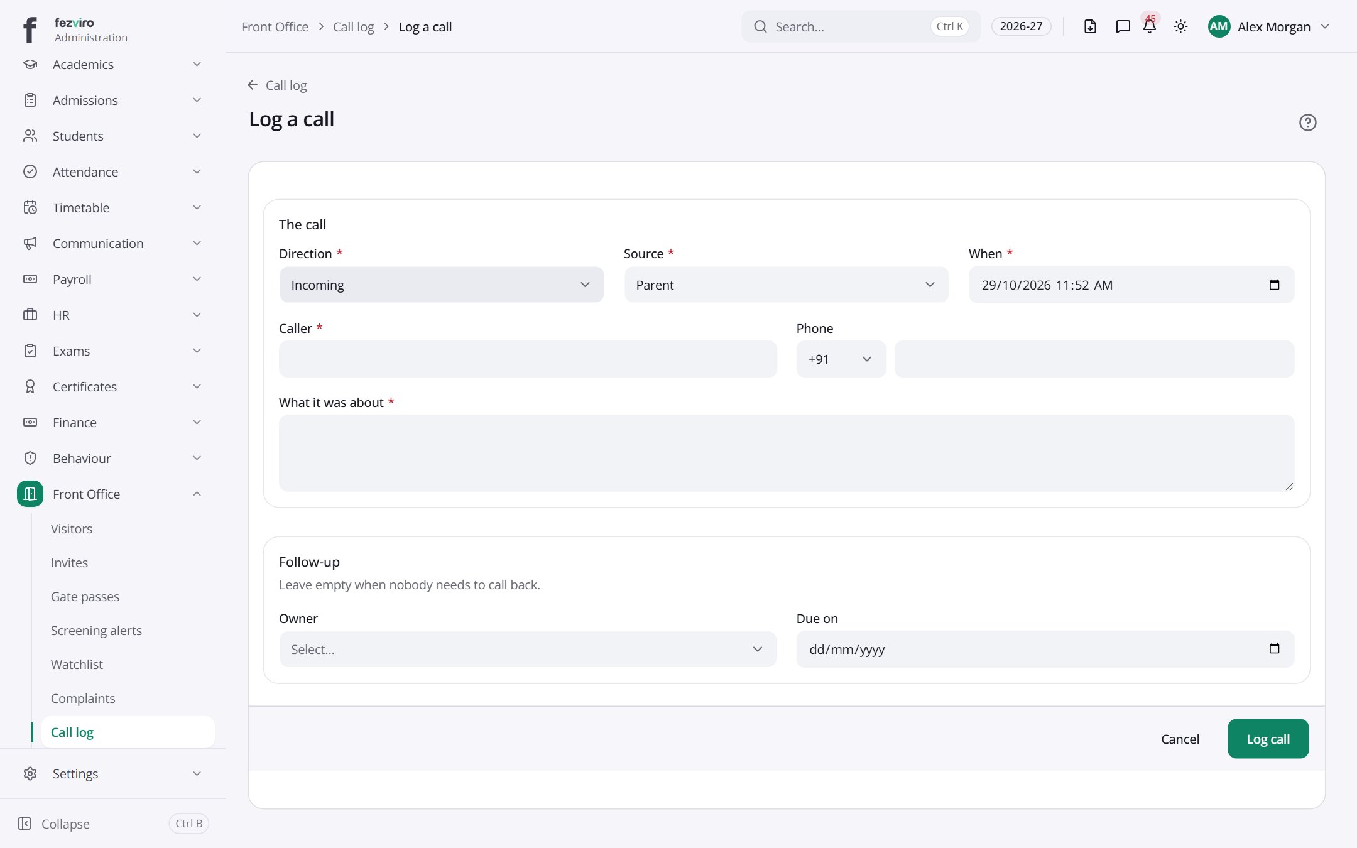
Task: Open Gate passes submenu item
Action: click(85, 597)
